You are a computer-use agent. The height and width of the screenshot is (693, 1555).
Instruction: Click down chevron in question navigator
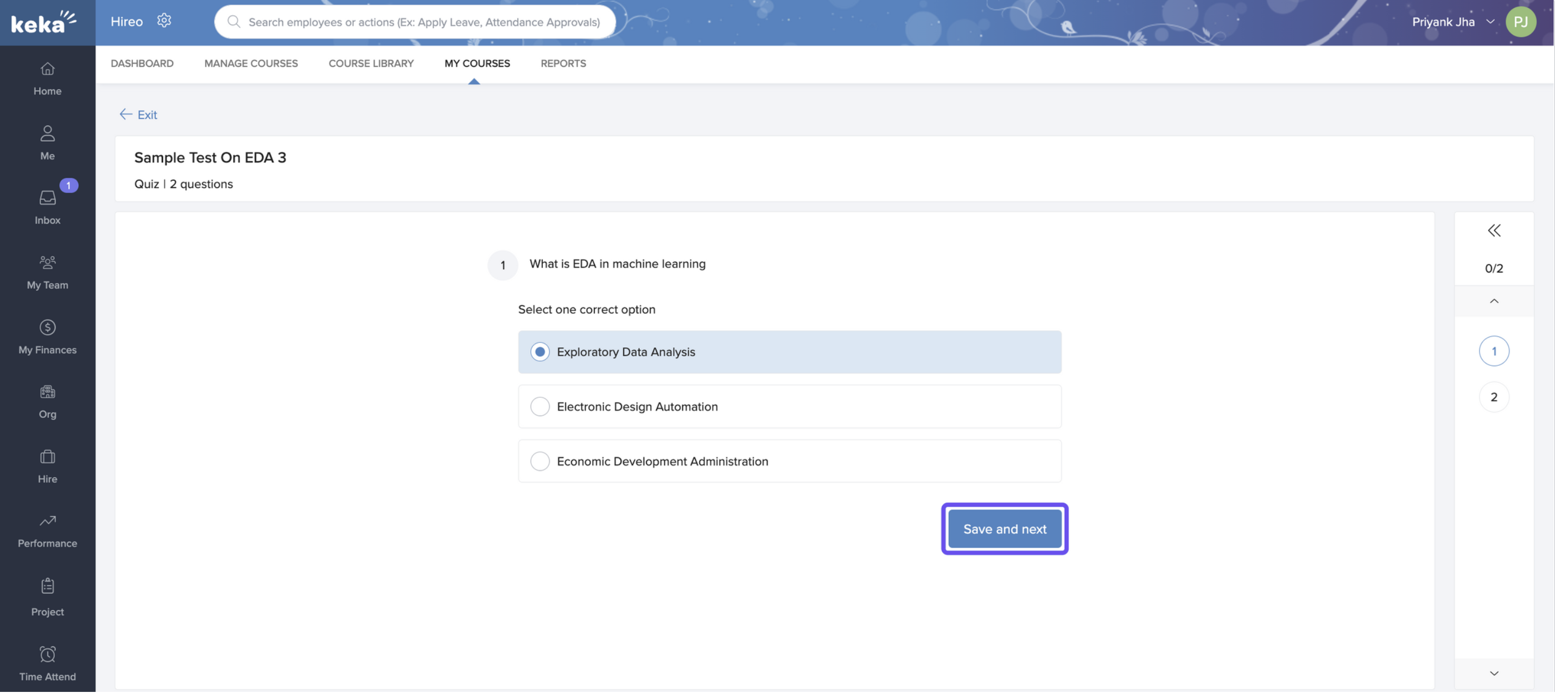coord(1494,673)
